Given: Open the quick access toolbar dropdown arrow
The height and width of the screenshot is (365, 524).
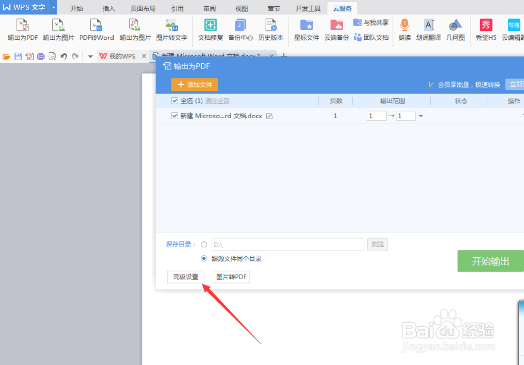Looking at the screenshot, I should coord(90,56).
